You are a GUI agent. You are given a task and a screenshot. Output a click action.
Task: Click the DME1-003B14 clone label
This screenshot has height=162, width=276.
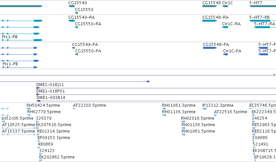[51, 98]
